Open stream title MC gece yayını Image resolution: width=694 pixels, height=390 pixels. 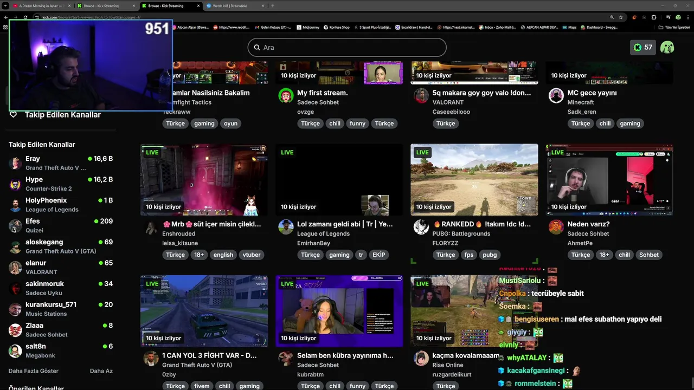pos(592,93)
